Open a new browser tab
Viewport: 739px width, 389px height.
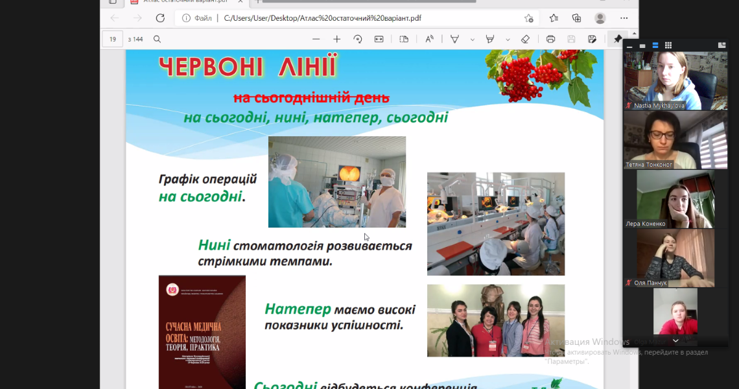click(258, 2)
